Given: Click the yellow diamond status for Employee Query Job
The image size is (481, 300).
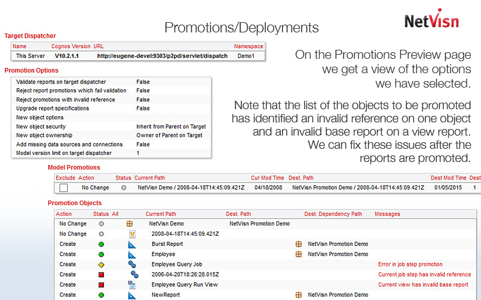Looking at the screenshot, I should tap(101, 265).
